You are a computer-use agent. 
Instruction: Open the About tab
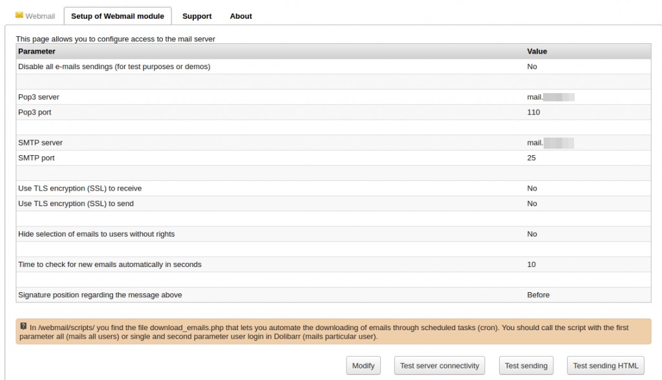point(240,16)
